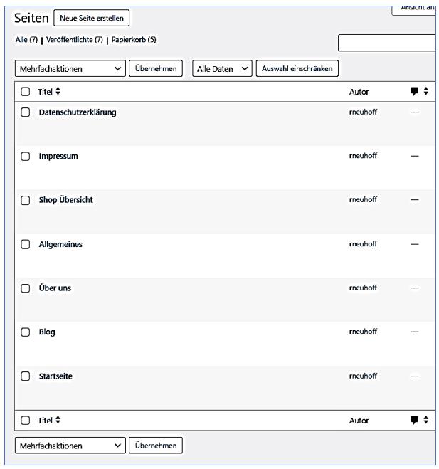Open the top Mehrfachaktionen dropdown
Screen dimensions: 439x469
[70, 68]
